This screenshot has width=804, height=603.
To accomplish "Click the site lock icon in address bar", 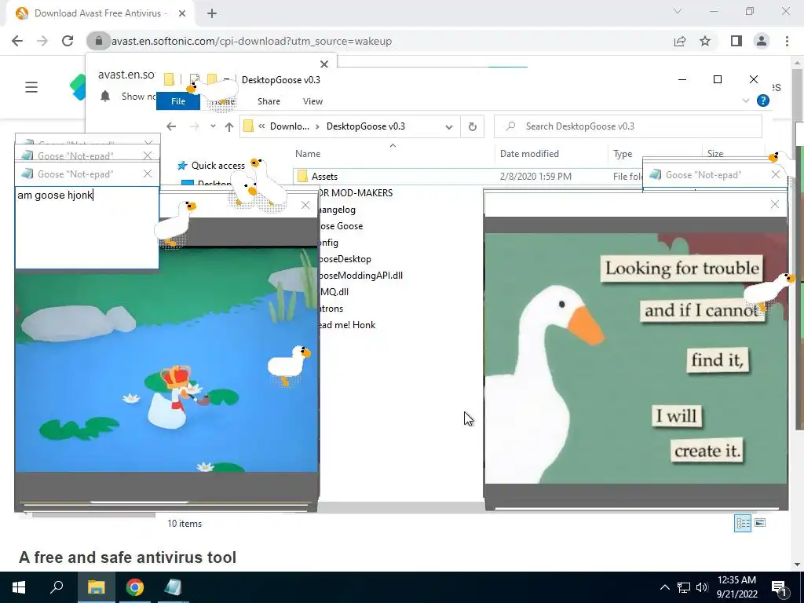I will 98,41.
